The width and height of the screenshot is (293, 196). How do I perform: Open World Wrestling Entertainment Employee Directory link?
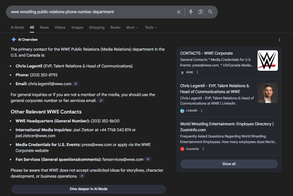227,127
